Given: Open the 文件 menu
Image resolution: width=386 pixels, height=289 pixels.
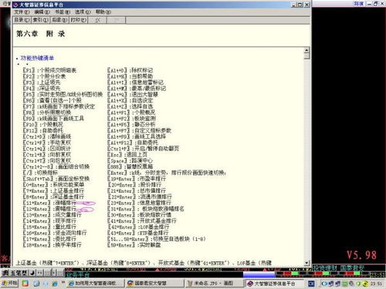Looking at the screenshot, I should (x=22, y=12).
